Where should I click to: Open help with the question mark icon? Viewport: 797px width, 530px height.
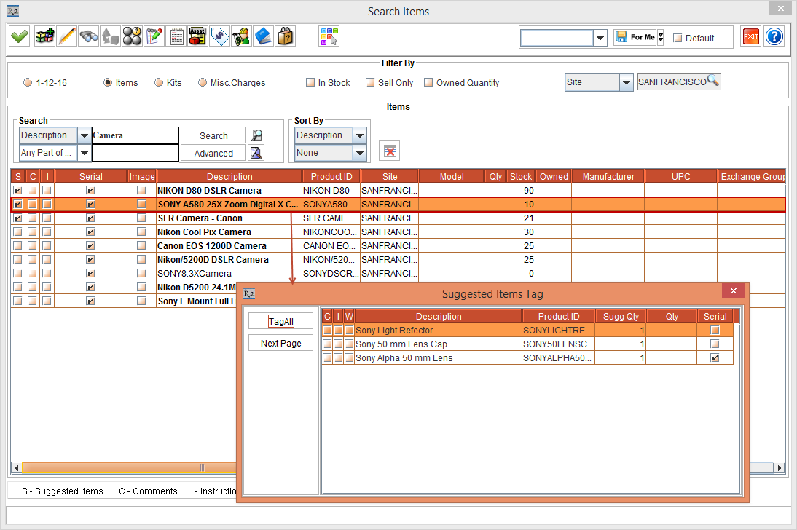pyautogui.click(x=774, y=36)
